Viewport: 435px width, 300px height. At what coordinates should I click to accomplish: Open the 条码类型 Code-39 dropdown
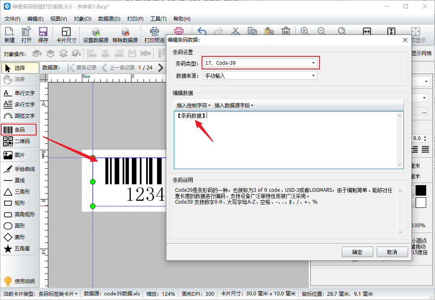260,63
